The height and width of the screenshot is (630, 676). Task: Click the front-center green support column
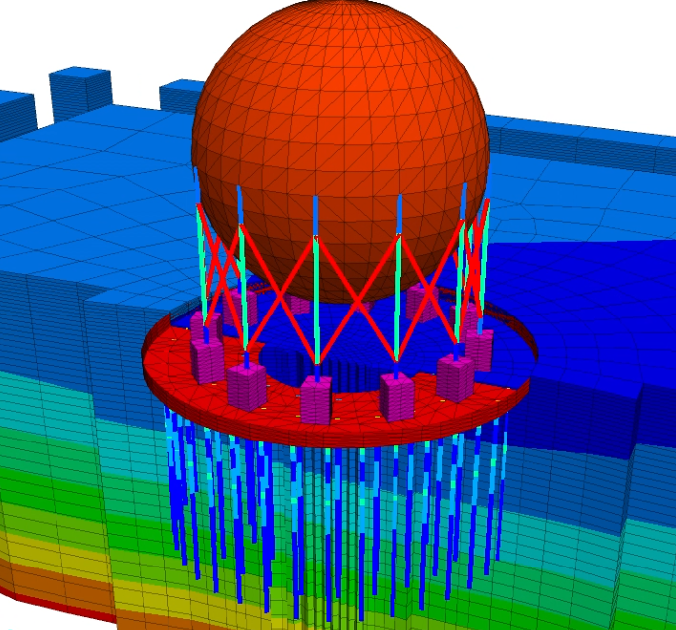(x=316, y=298)
